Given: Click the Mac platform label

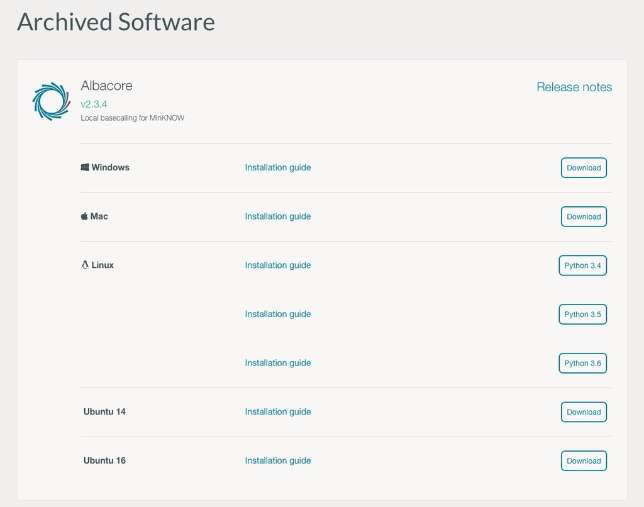Looking at the screenshot, I should [x=99, y=216].
